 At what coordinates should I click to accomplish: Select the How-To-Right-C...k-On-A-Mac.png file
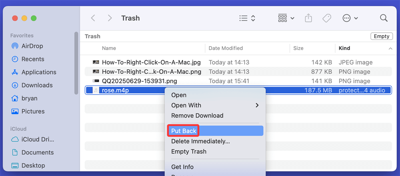(152, 72)
